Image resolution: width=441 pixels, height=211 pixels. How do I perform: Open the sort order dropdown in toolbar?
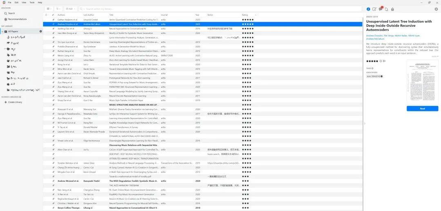pyautogui.click(x=58, y=9)
